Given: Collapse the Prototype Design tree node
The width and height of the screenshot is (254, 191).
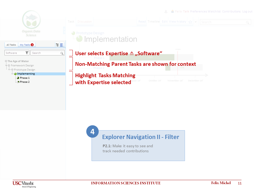Looking at the screenshot, I should coord(9,70).
